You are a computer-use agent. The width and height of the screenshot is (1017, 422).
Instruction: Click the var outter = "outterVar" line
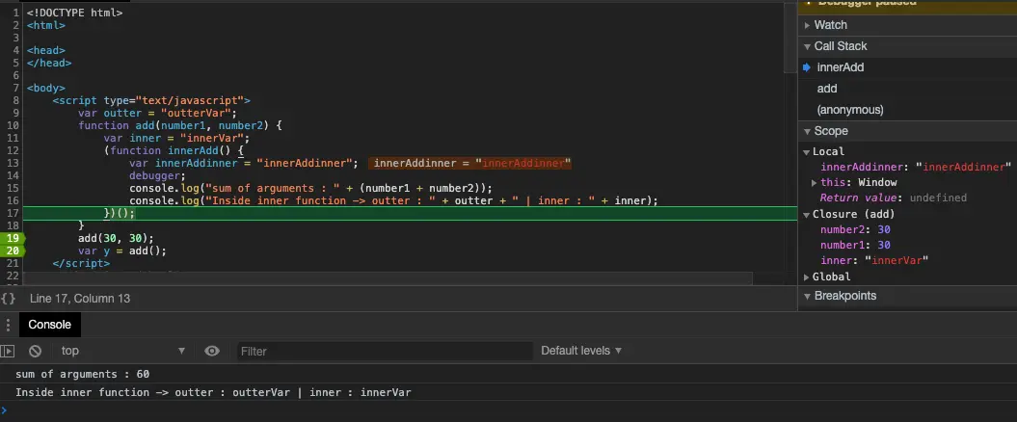click(x=157, y=113)
